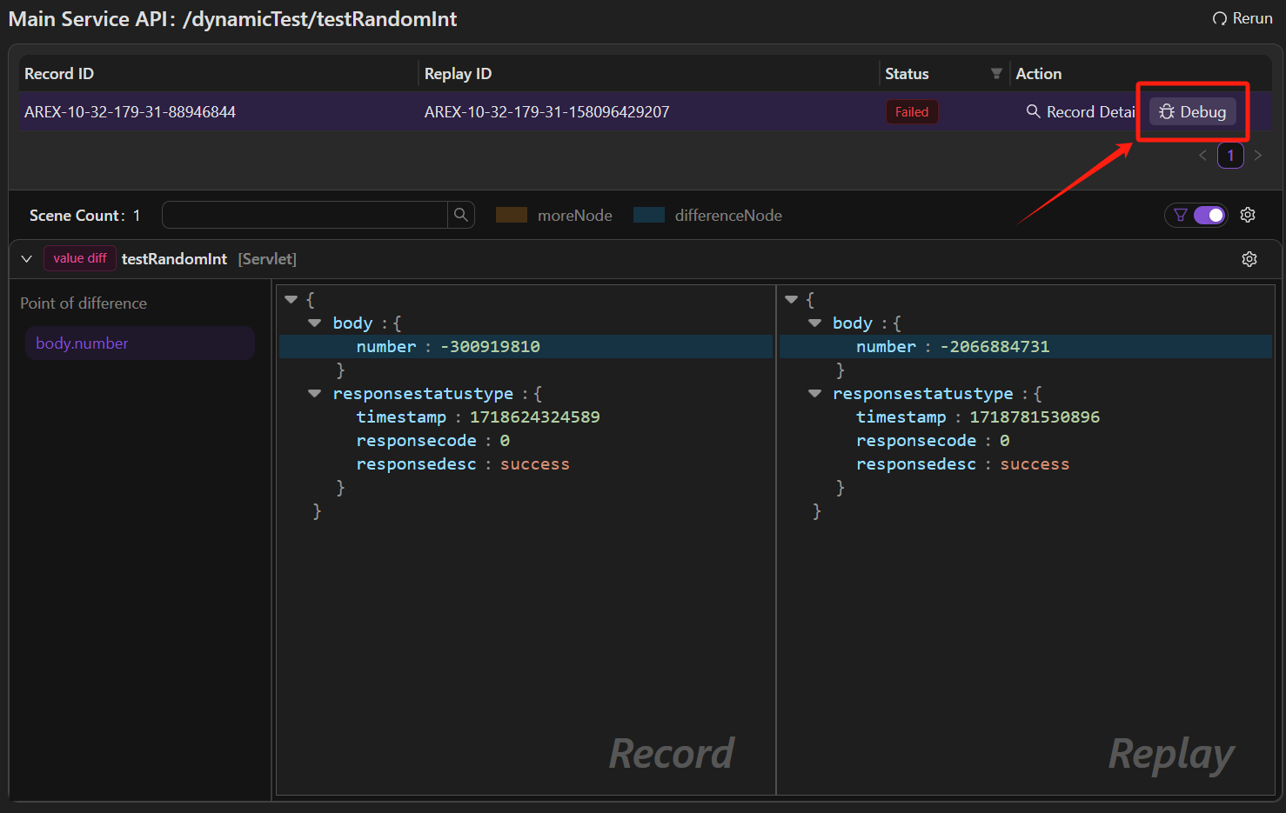Select page 1 in pagination
1286x813 pixels.
1230,156
